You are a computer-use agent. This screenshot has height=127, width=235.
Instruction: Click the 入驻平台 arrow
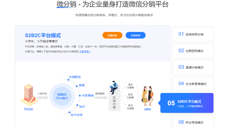pos(43,98)
